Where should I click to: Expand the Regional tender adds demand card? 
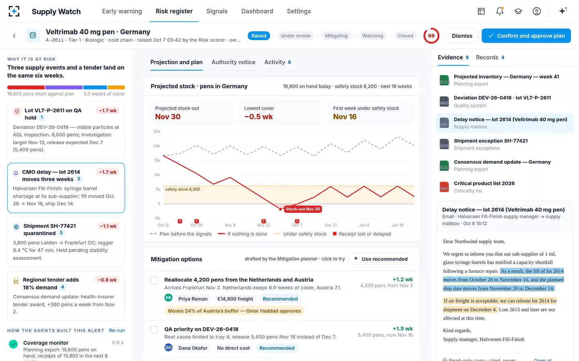point(66,296)
